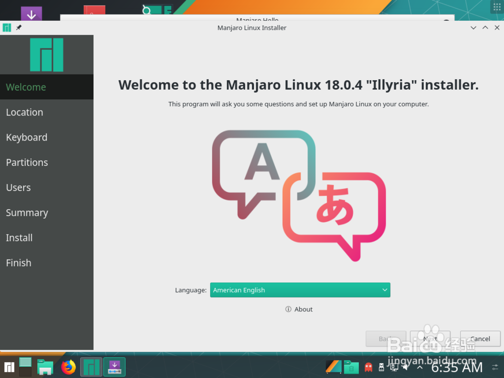504x378 pixels.
Task: Click the disabled Back button
Action: pos(386,339)
